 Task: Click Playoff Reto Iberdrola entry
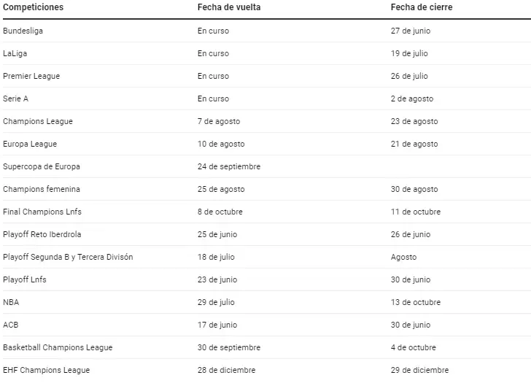point(42,234)
